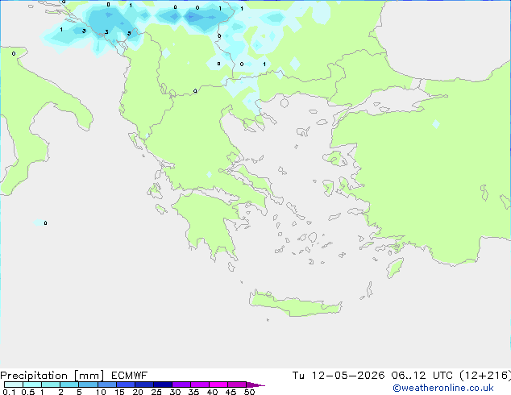Click the '0' value on Italy's heel
The image size is (511, 395).
click(x=14, y=54)
